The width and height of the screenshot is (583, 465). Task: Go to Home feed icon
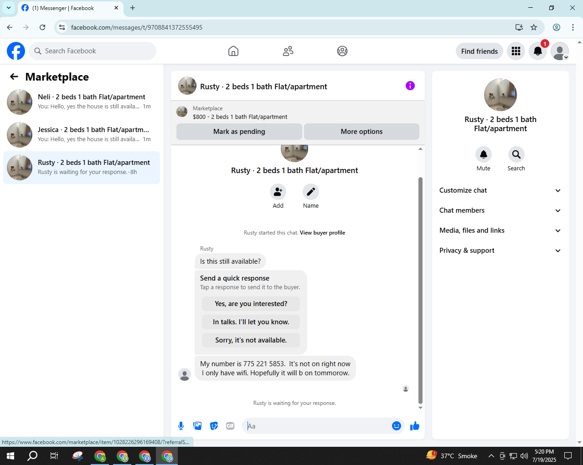[x=233, y=51]
